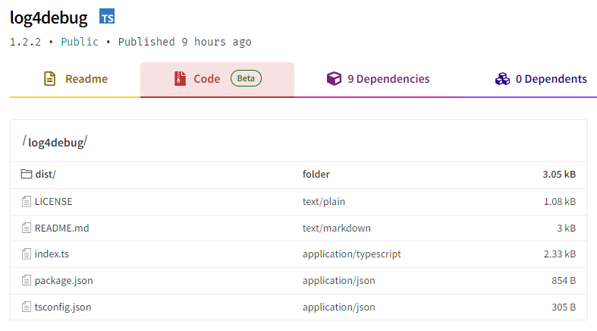Open the README.md file link
Image resolution: width=597 pixels, height=331 pixels.
click(x=61, y=228)
